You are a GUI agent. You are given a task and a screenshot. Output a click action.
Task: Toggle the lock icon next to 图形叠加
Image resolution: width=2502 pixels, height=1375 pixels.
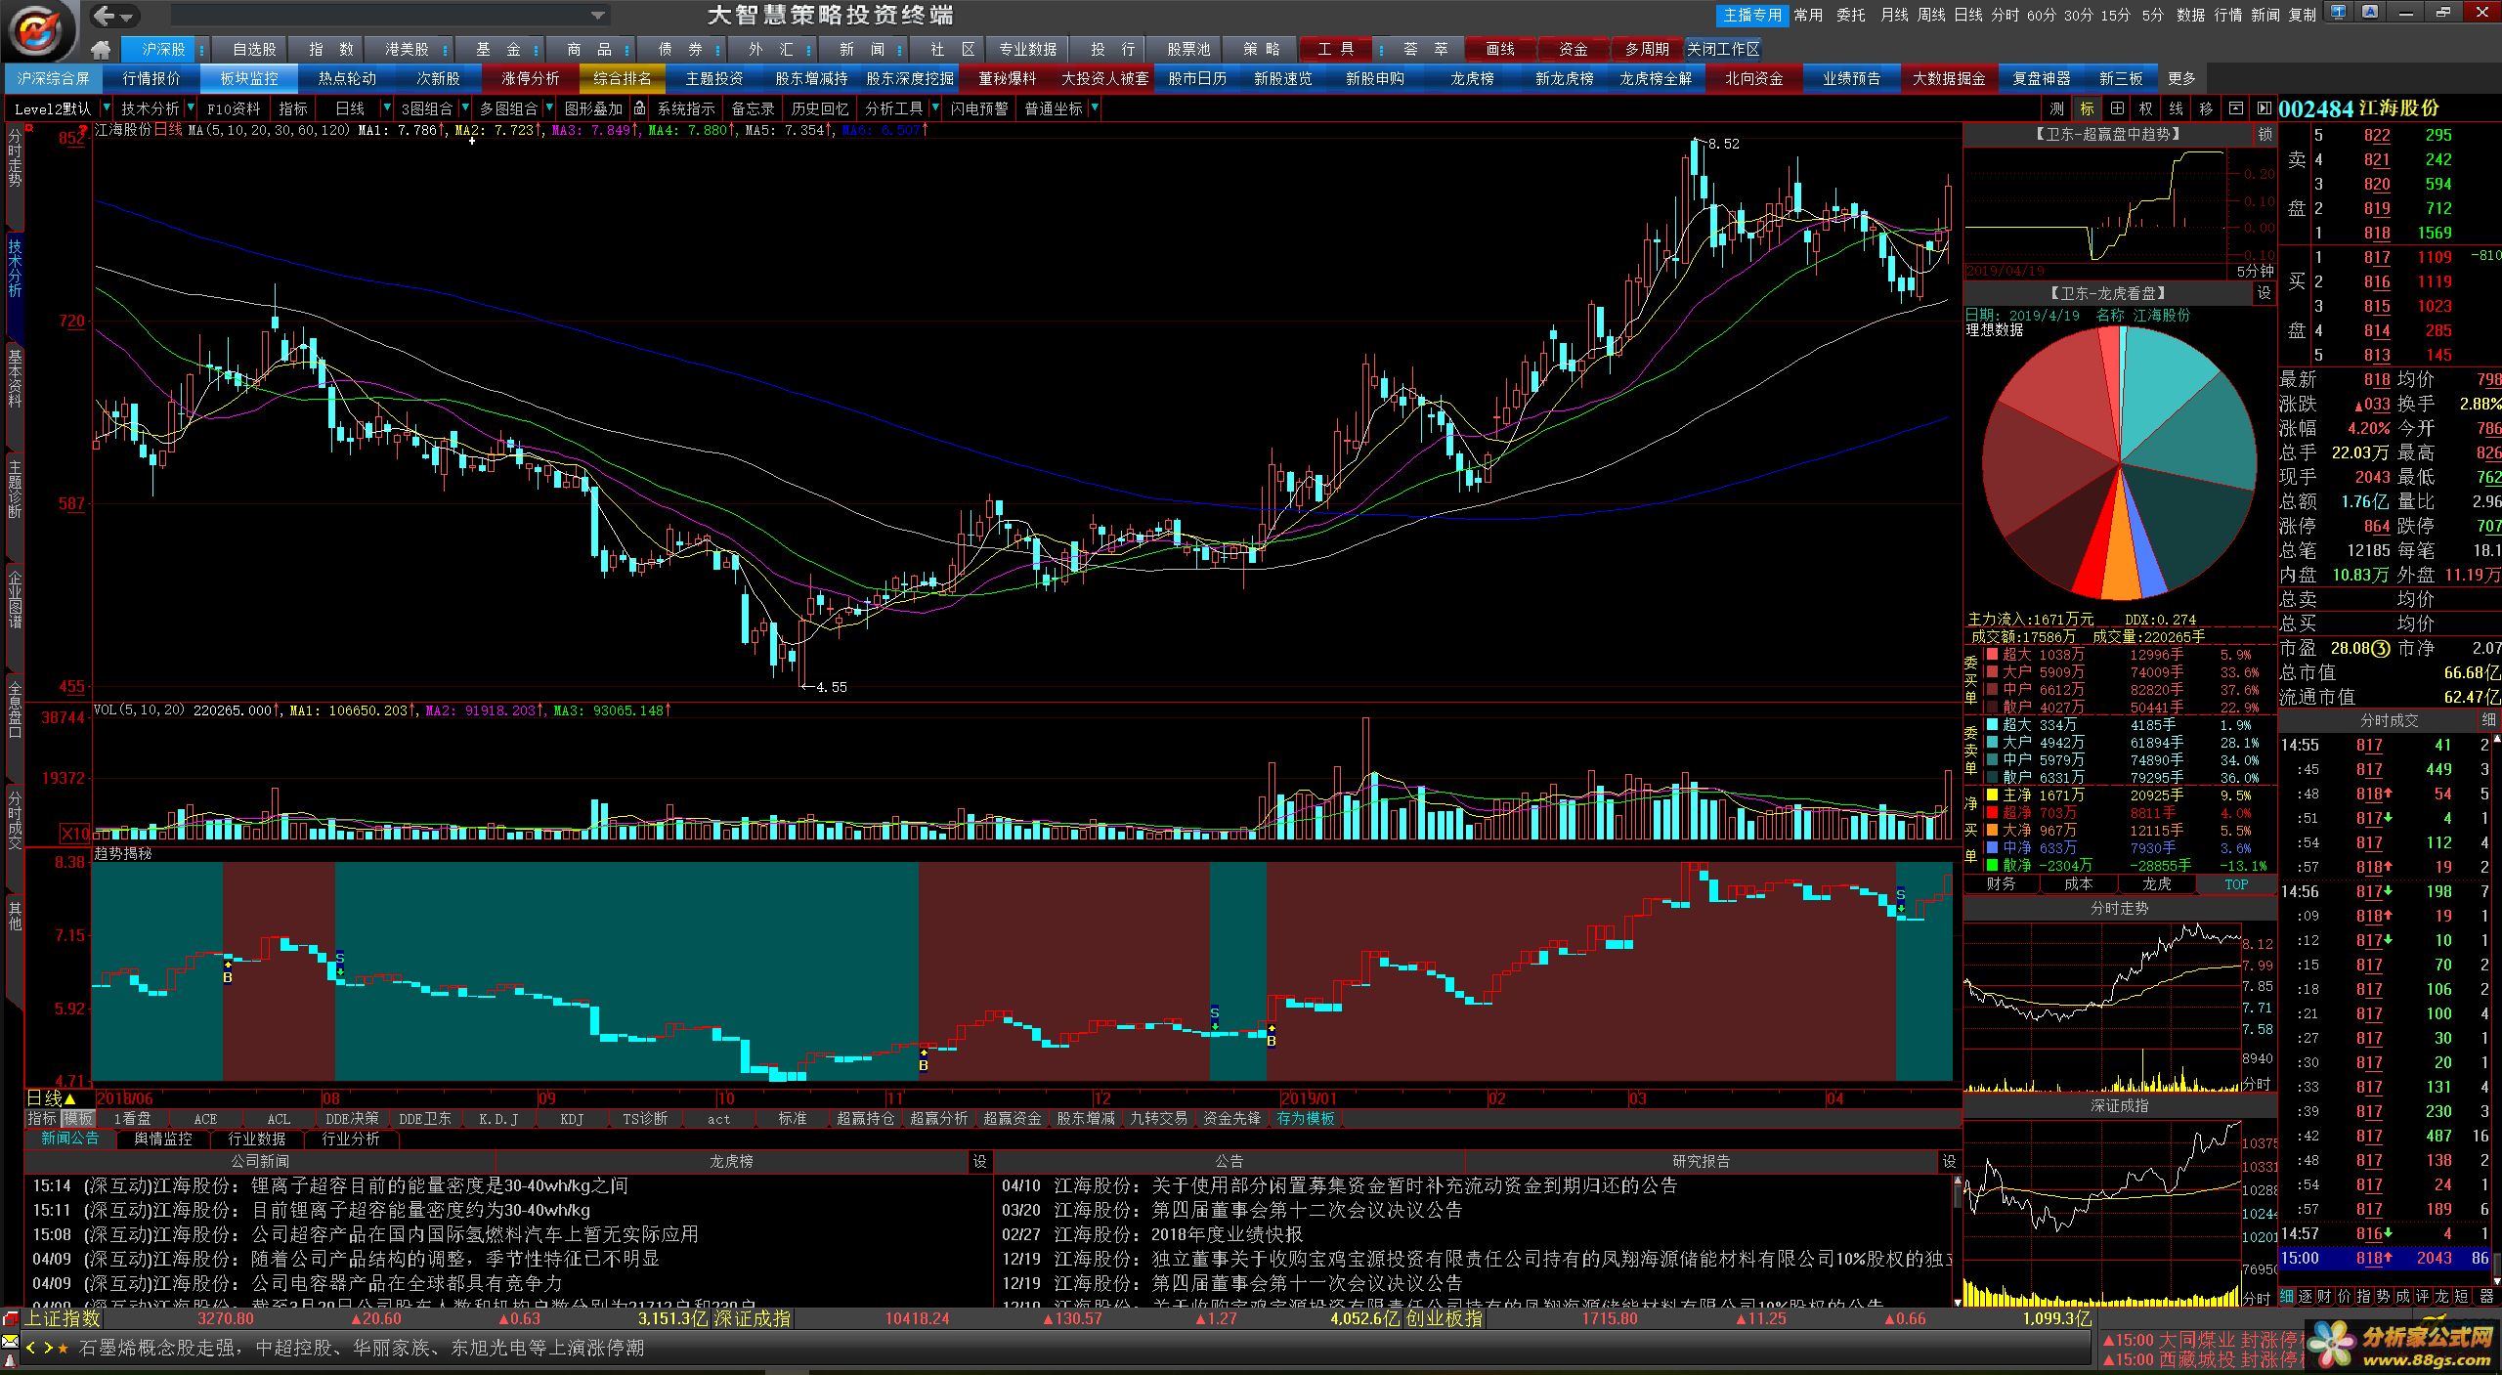[639, 108]
